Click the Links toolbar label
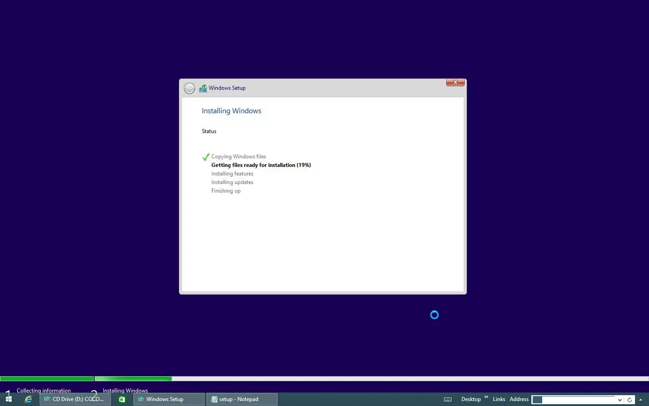649x406 pixels. (499, 399)
